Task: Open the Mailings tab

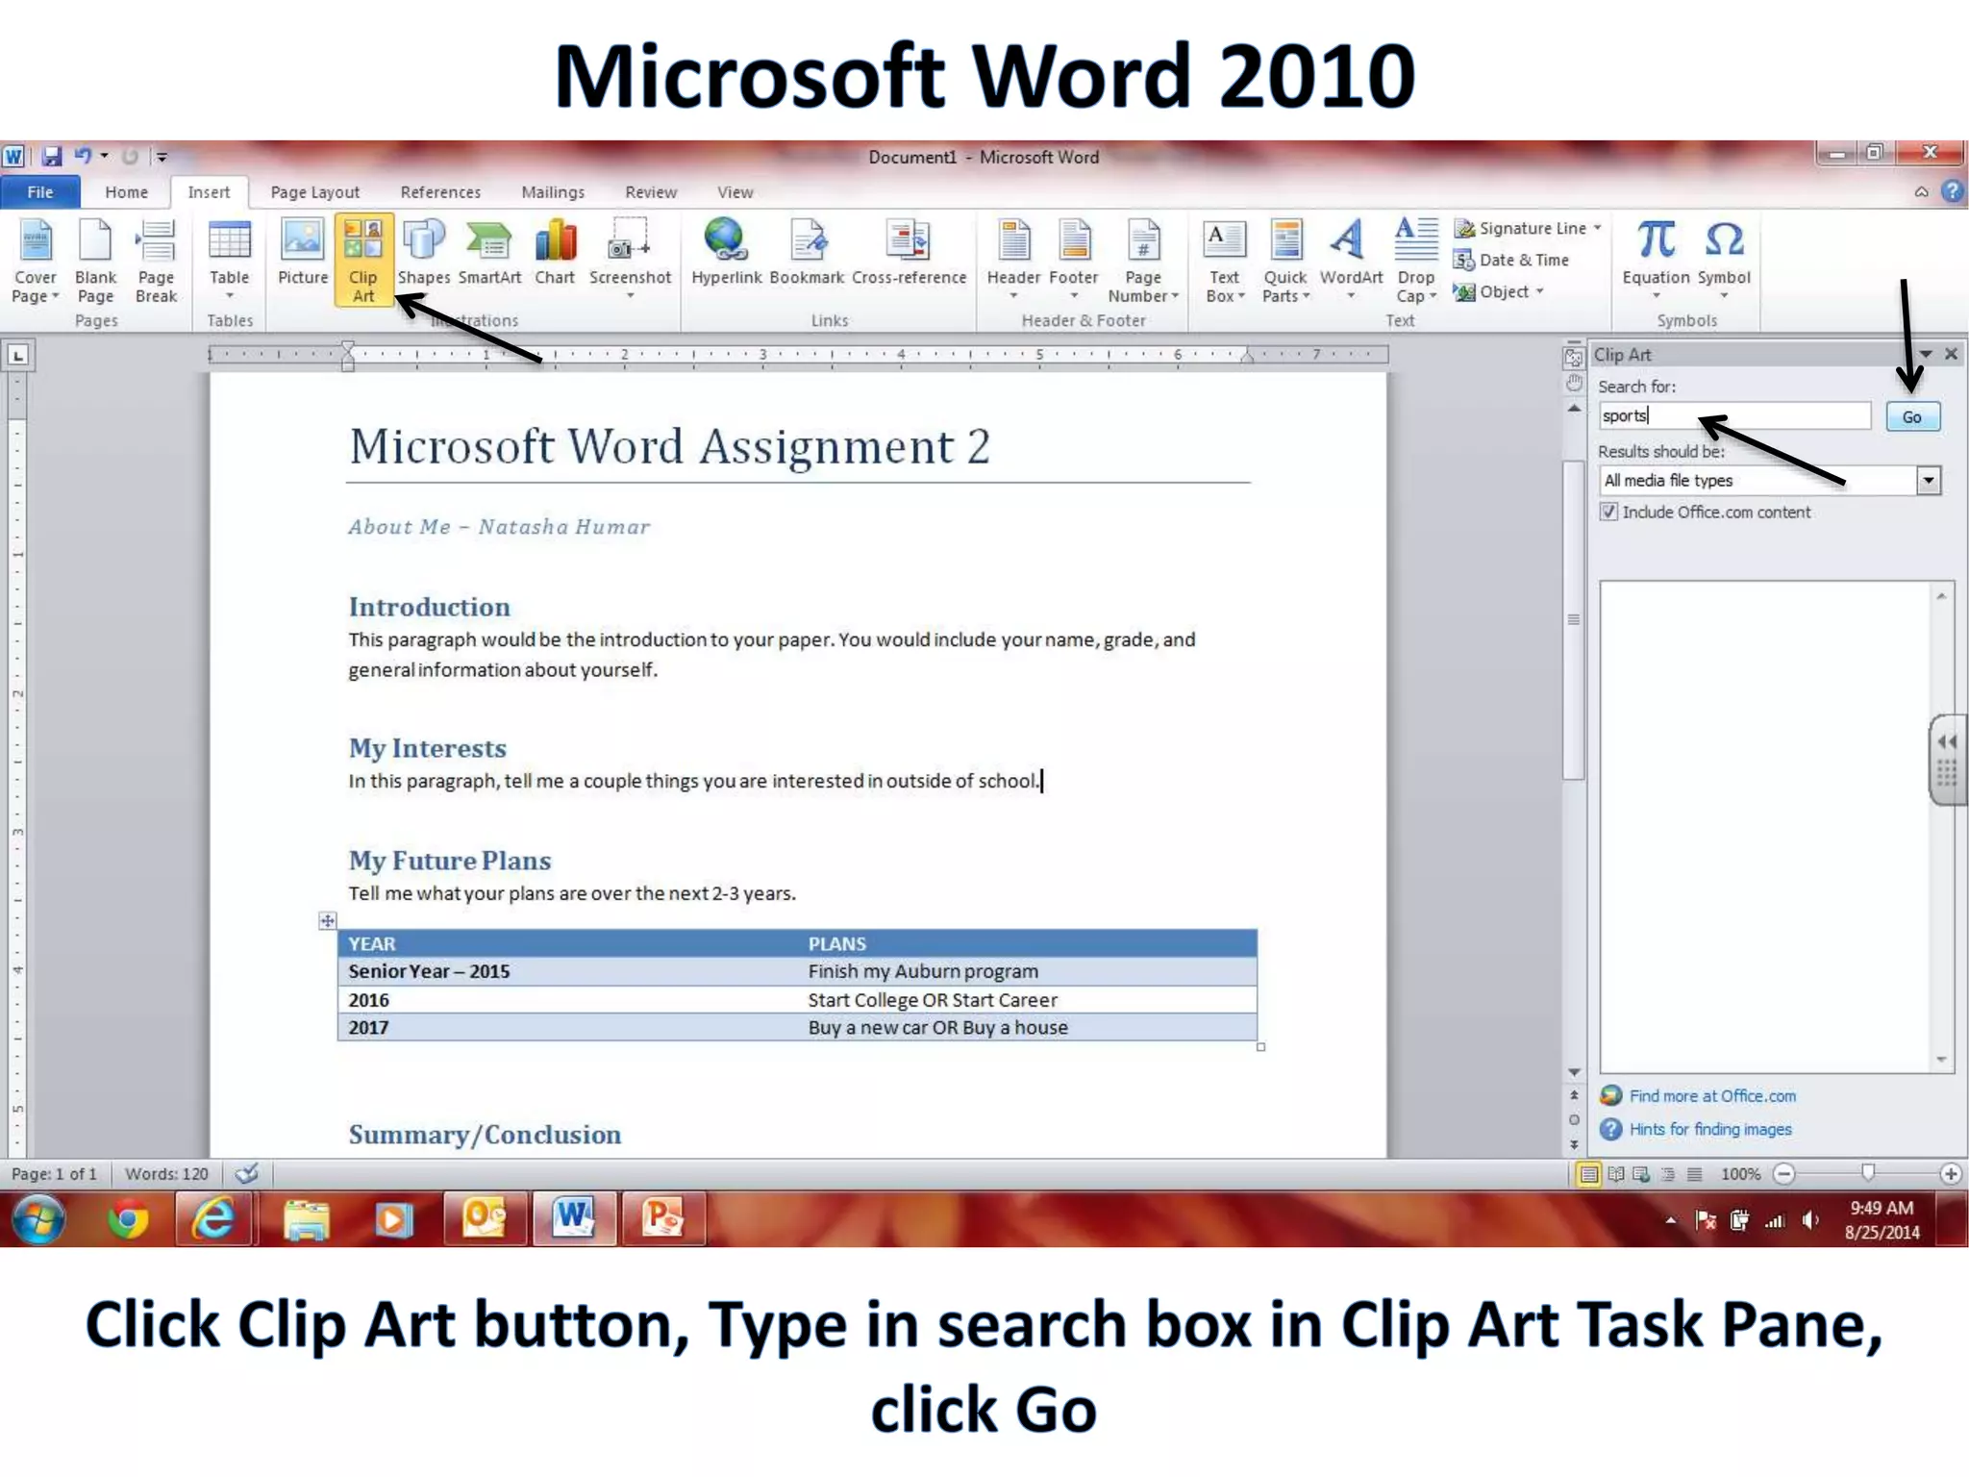Action: [553, 192]
